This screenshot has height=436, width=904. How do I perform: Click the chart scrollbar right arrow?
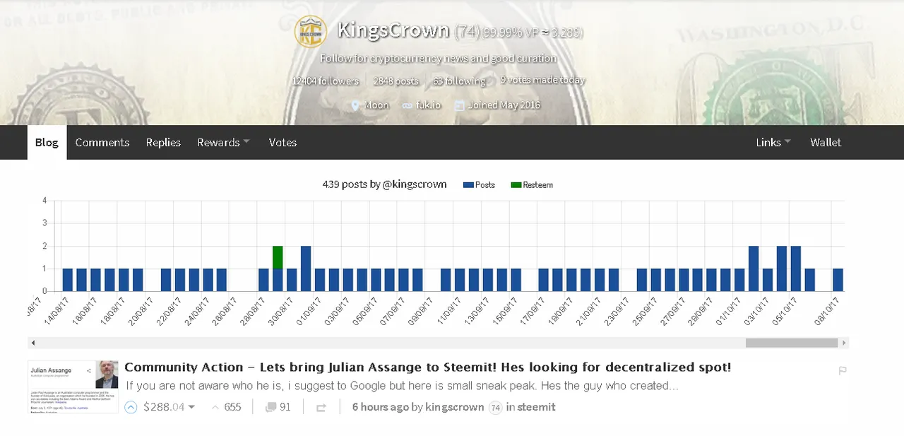pyautogui.click(x=843, y=343)
